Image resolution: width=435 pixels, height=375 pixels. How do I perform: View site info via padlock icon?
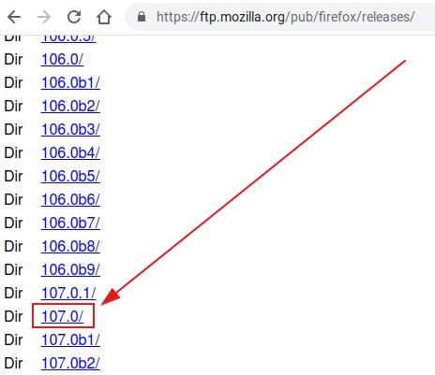(x=142, y=17)
